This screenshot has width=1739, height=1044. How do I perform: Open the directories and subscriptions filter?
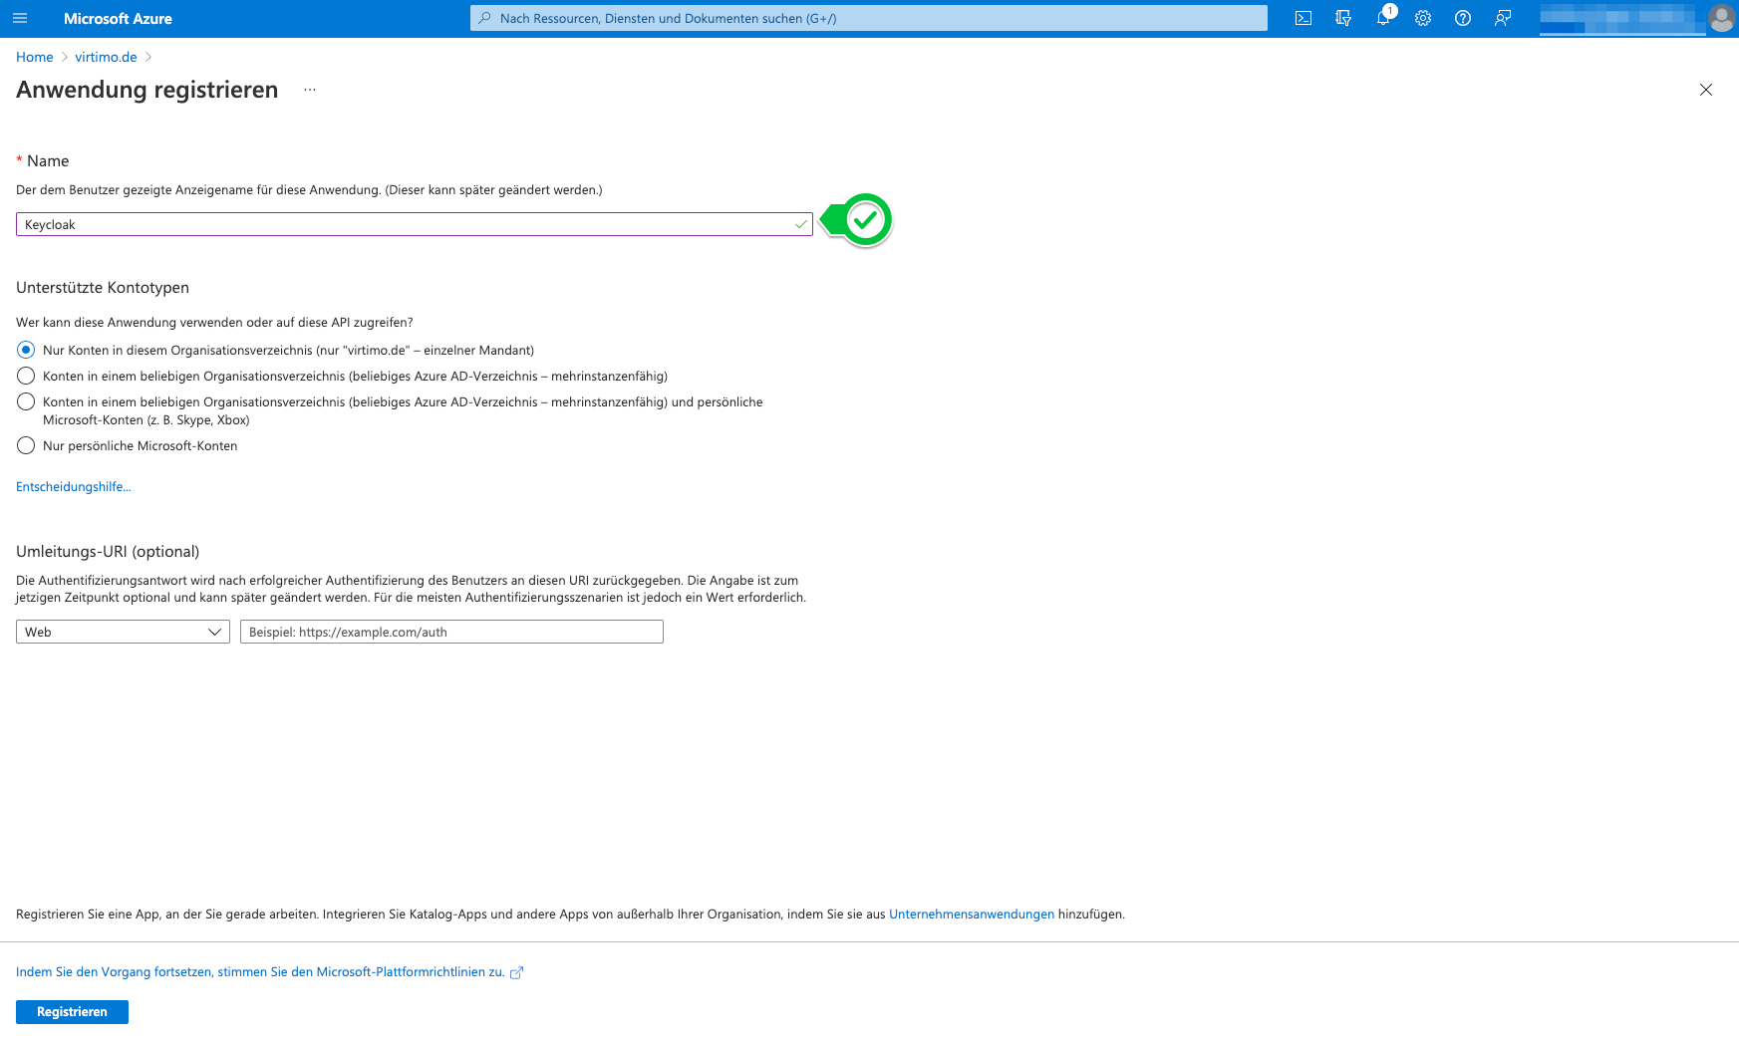click(1343, 17)
